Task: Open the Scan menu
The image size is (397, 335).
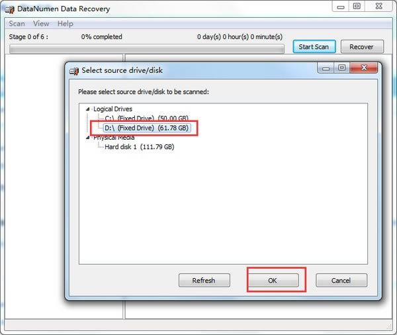Action: [17, 24]
